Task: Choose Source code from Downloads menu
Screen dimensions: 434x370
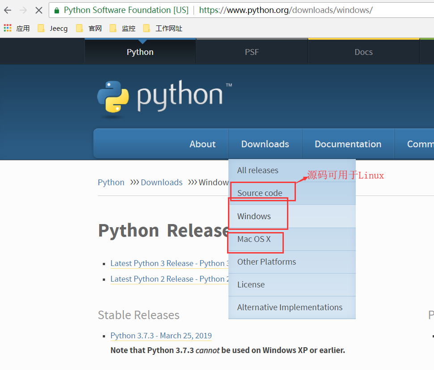Action: click(292, 193)
